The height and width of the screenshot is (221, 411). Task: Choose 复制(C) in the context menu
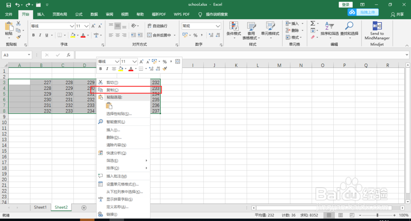coord(123,90)
